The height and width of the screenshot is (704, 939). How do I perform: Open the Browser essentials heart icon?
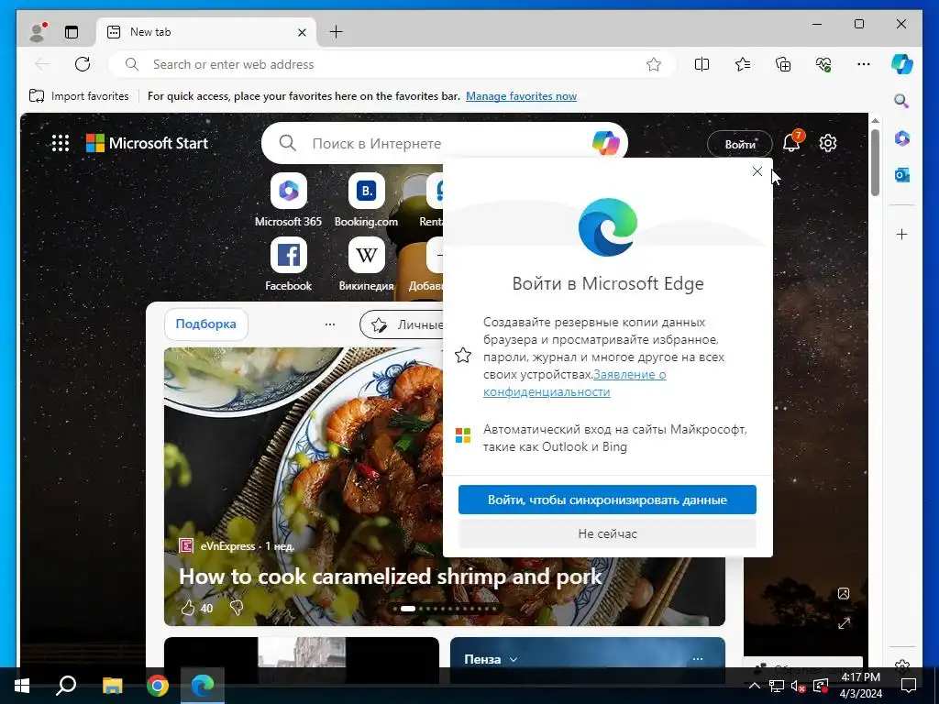(x=823, y=64)
